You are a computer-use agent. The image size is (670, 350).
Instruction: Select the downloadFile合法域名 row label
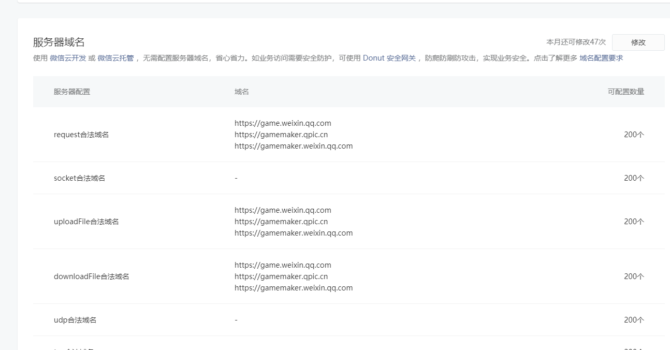[92, 276]
